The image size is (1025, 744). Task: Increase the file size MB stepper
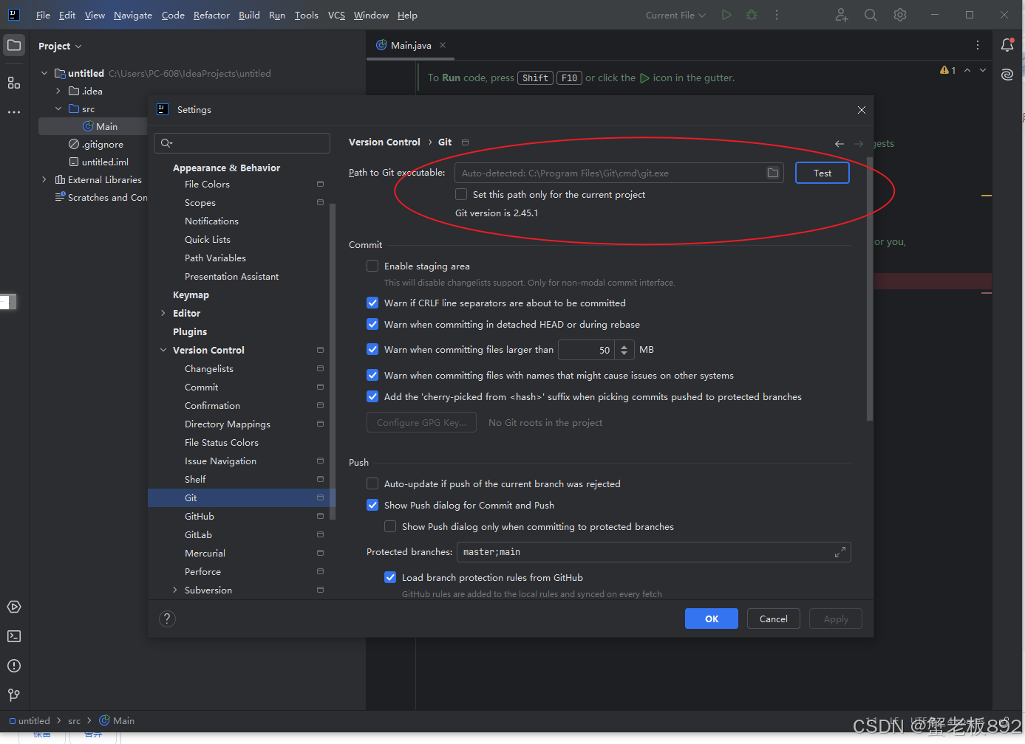click(x=624, y=345)
